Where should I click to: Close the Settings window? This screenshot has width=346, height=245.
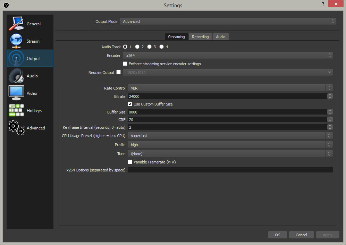point(336,4)
